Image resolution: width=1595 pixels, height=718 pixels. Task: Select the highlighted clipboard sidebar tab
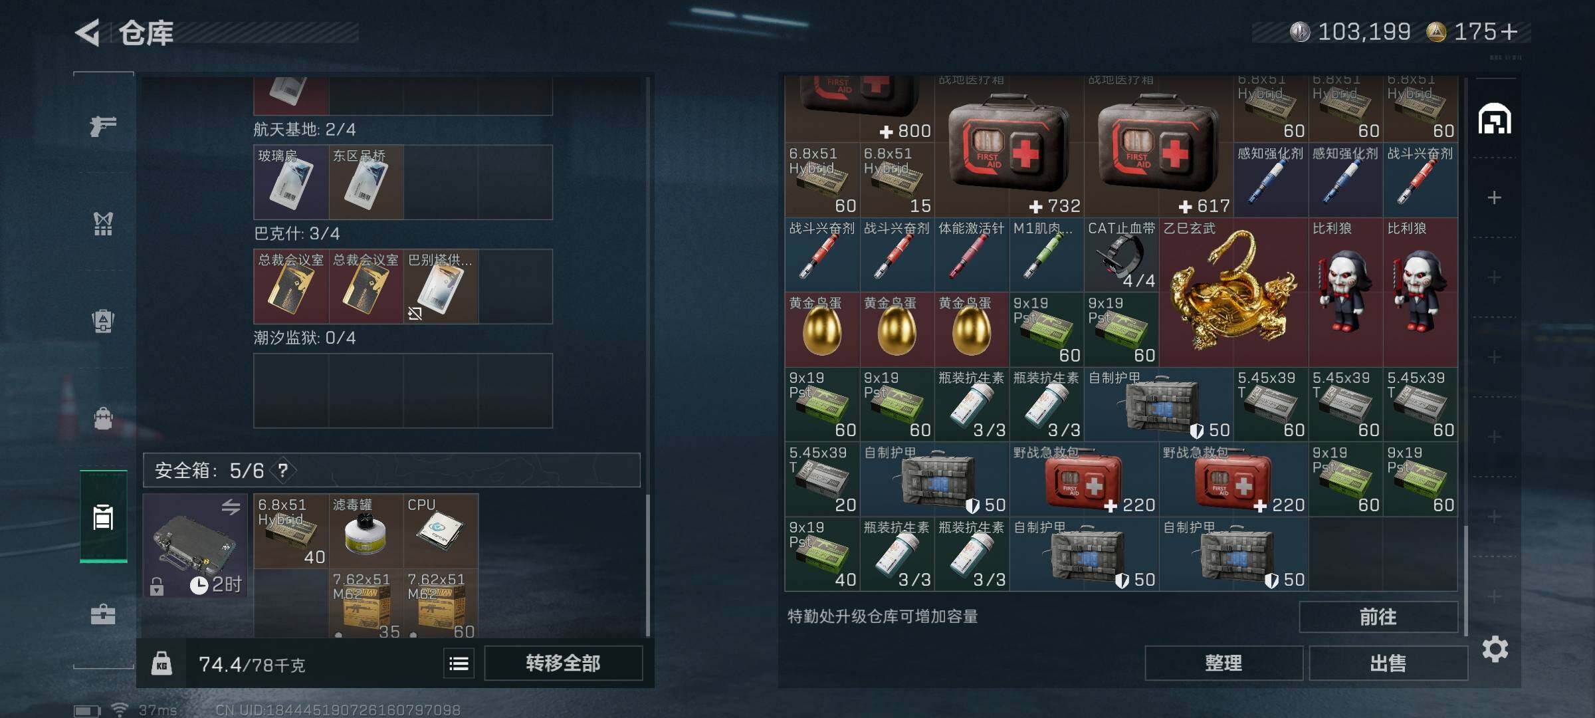(x=104, y=517)
